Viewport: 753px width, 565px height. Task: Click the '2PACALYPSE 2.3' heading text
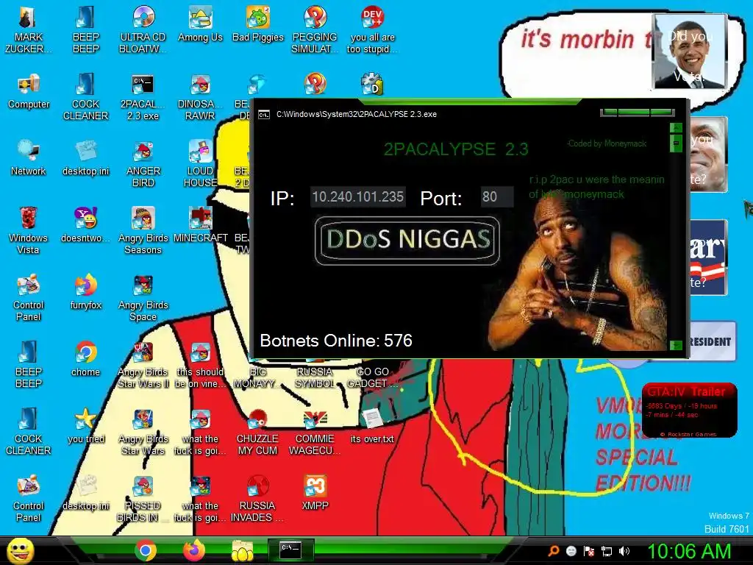[456, 149]
